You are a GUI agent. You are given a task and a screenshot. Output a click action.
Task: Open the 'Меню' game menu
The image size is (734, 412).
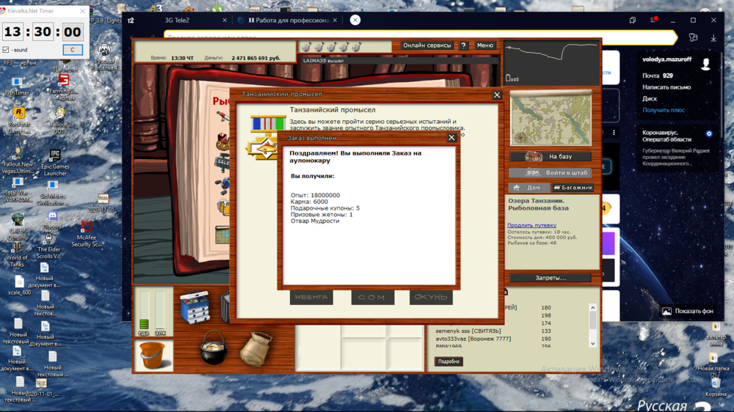485,45
